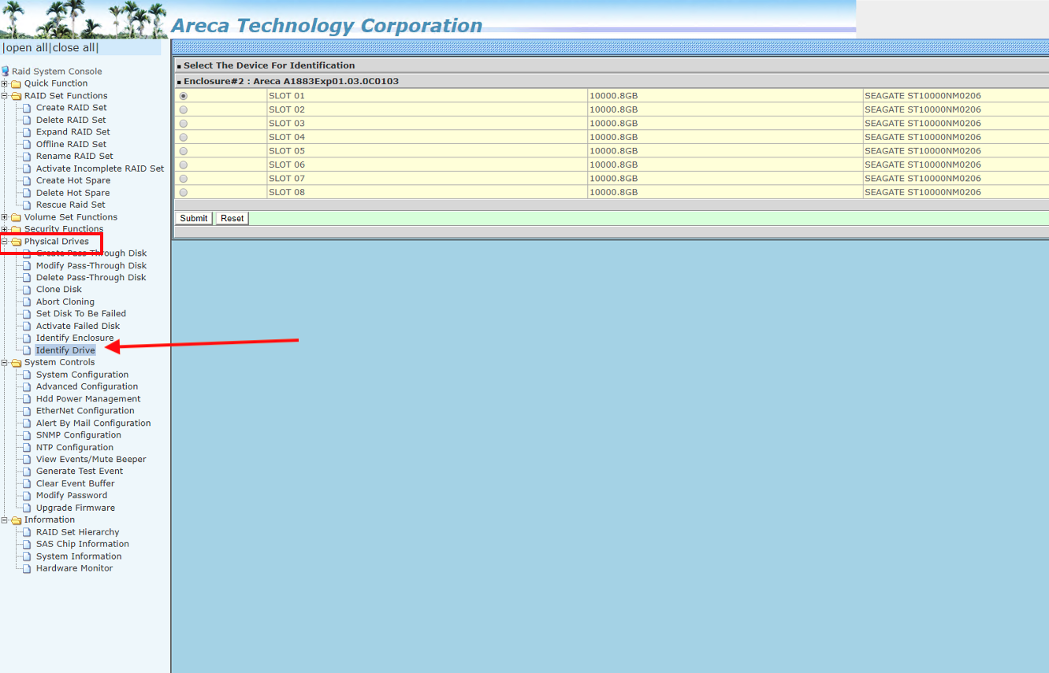1049x673 pixels.
Task: Open System Information in the sidebar
Action: [x=78, y=557]
